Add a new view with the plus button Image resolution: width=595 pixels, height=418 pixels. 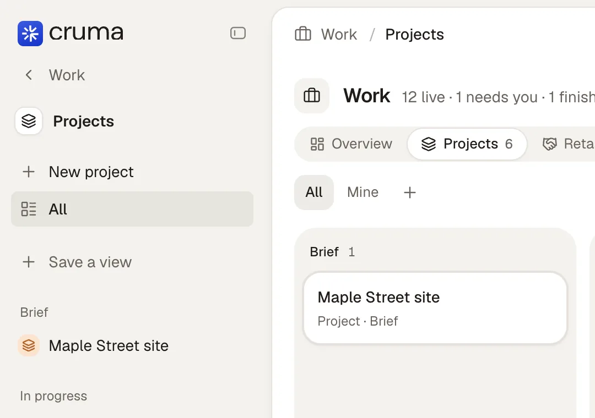[409, 192]
